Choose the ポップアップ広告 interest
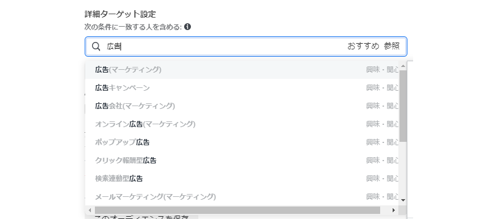 point(242,142)
